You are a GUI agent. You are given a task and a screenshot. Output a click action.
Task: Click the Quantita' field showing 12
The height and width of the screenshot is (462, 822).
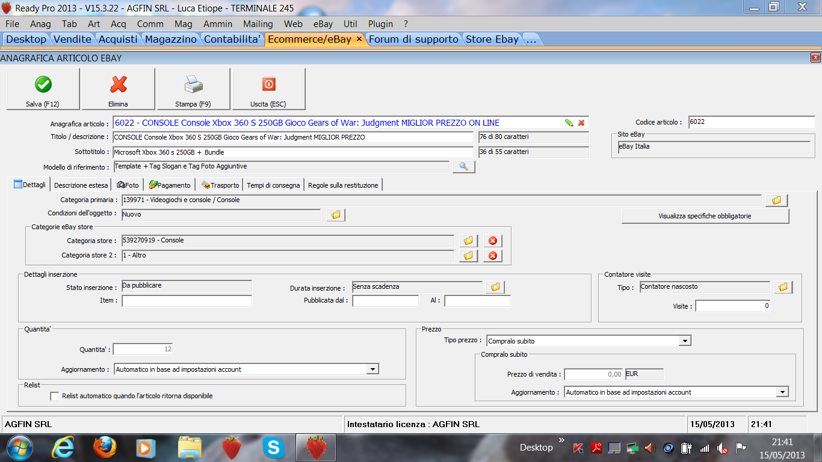[x=143, y=350]
